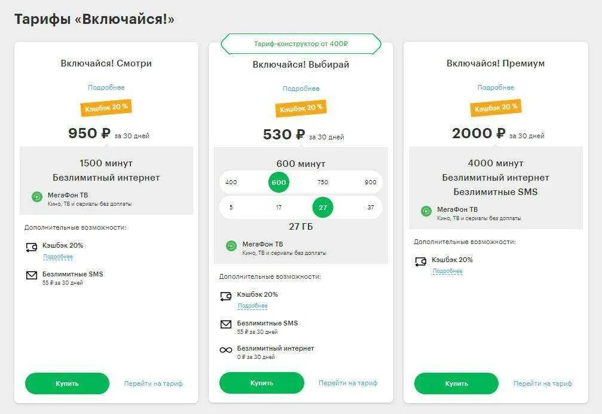Select 900 minutes option
Viewport: 602px width, 414px height.
(371, 182)
